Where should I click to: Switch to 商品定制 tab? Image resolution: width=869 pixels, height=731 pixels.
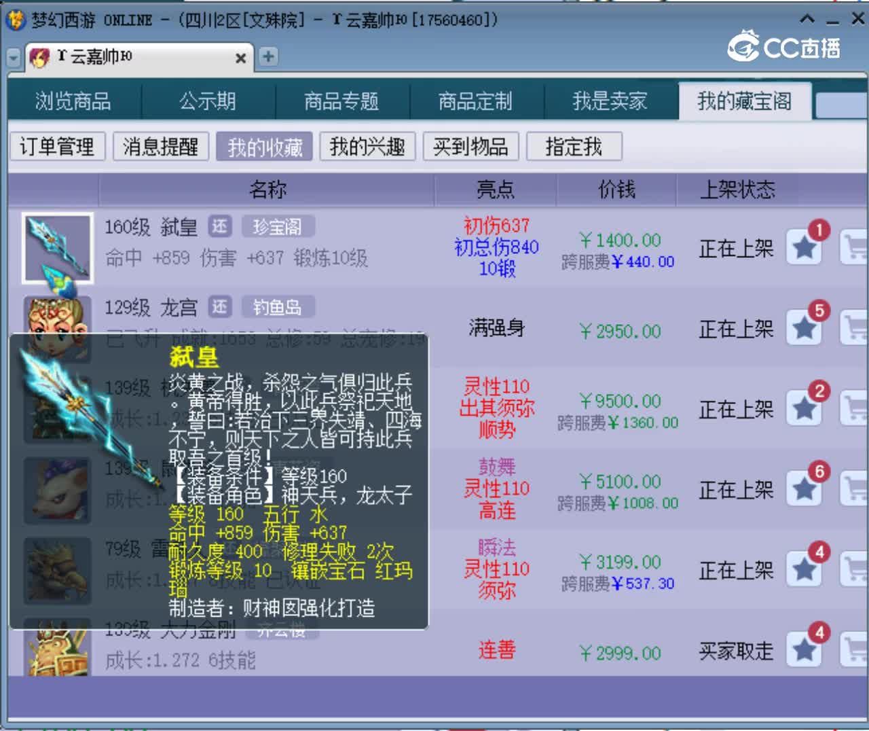[x=475, y=101]
